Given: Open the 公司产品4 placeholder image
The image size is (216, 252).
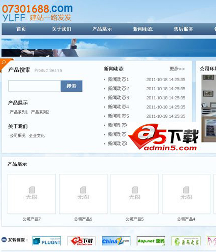Looking at the screenshot, I should [186, 194].
